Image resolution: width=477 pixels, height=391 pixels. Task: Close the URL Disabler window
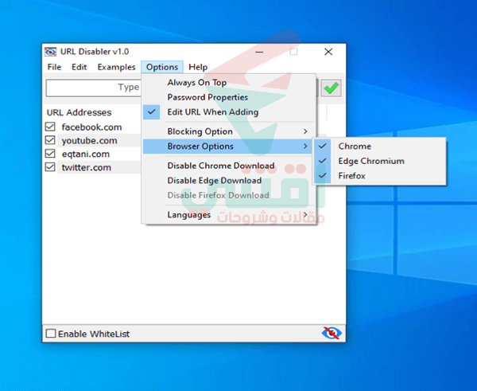point(328,52)
